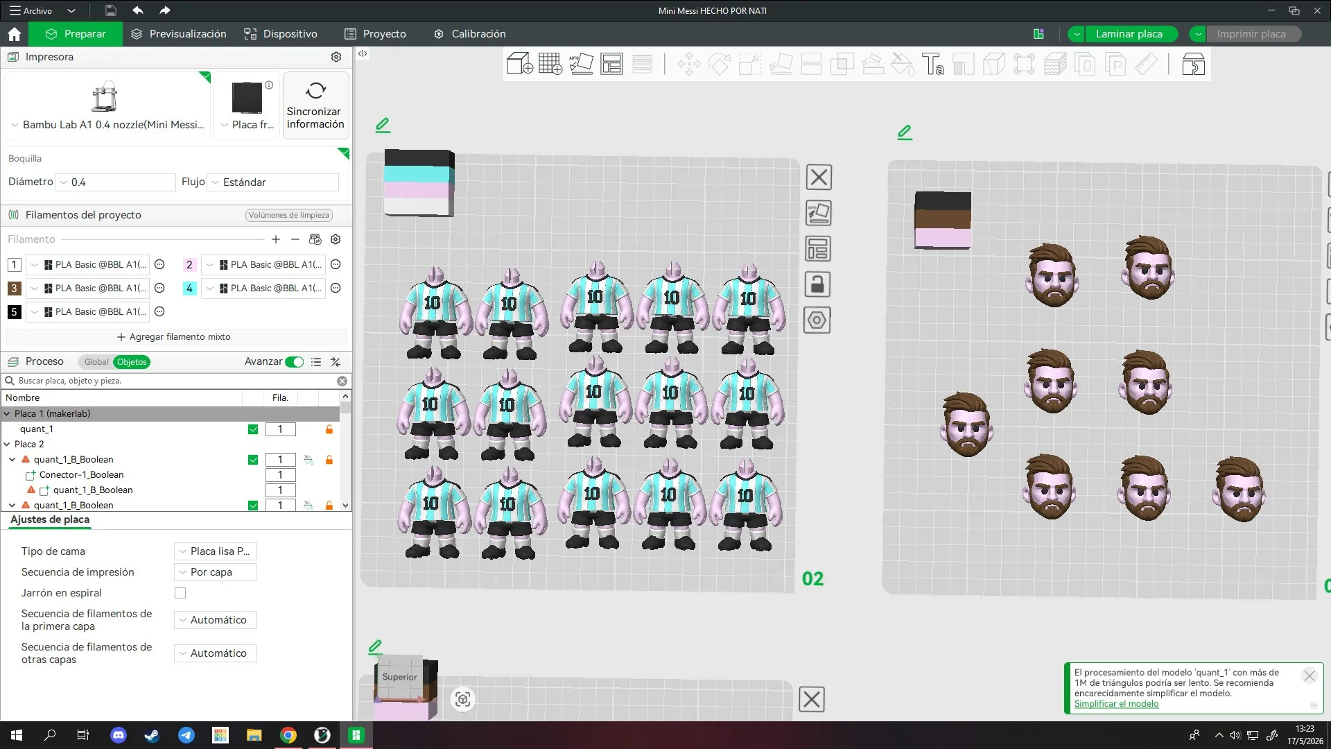
Task: Select the Measure ruler tool
Action: tap(1147, 64)
